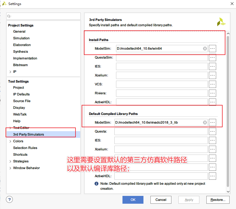Open Selection Rules settings
This screenshot has width=236, height=209.
pos(25,148)
